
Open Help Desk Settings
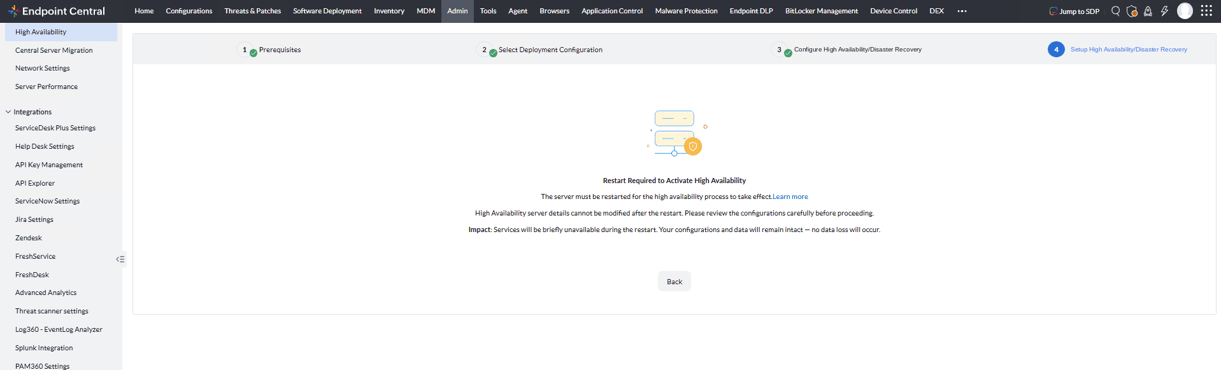click(45, 146)
